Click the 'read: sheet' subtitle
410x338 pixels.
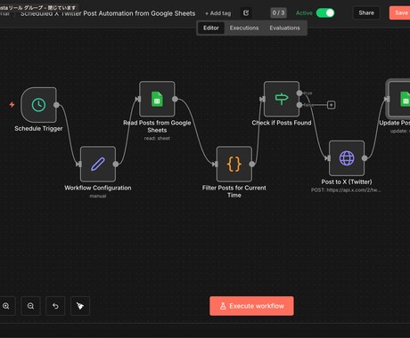(x=157, y=139)
